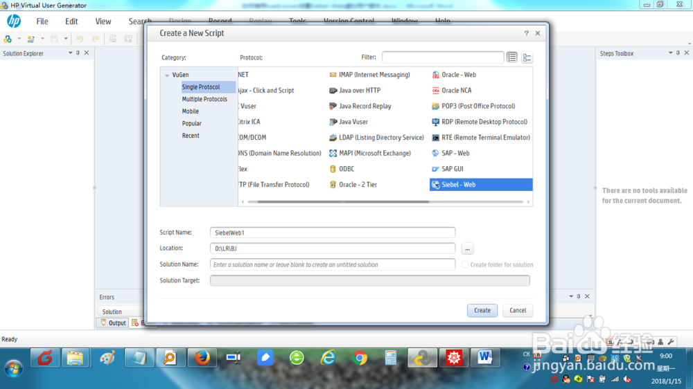The width and height of the screenshot is (693, 389).
Task: Switch protocol list to list view
Action: [512, 57]
